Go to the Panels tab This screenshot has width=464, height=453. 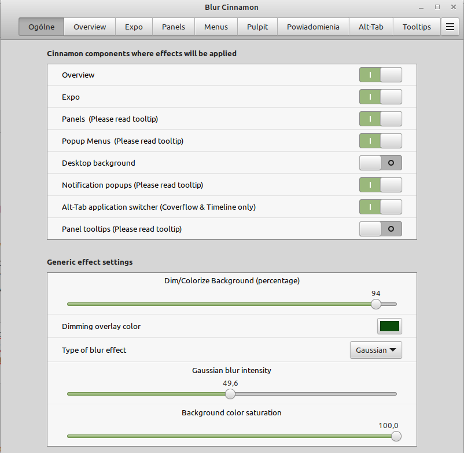point(174,27)
